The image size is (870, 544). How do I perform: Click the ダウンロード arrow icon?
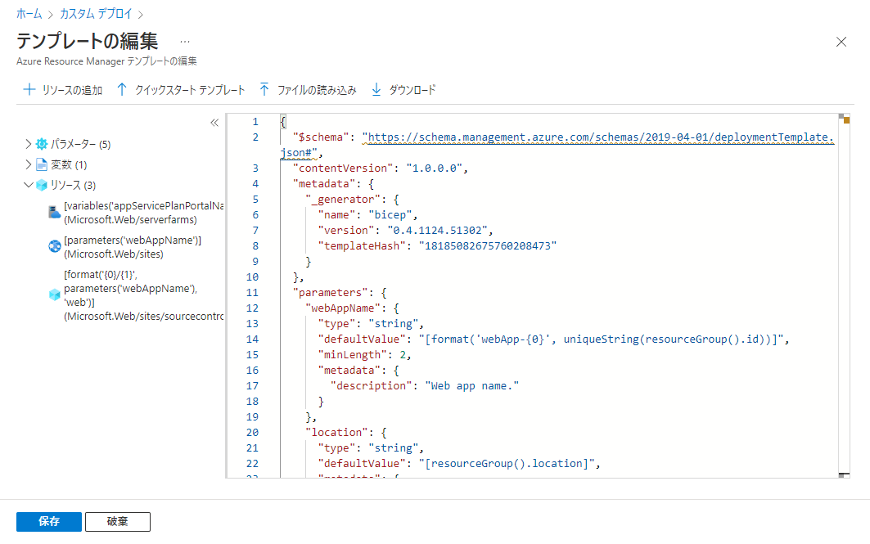378,90
